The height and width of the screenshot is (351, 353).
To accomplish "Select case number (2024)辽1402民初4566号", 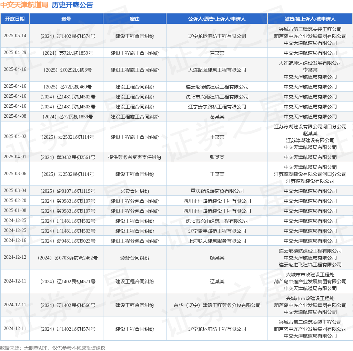I will 68,305.
